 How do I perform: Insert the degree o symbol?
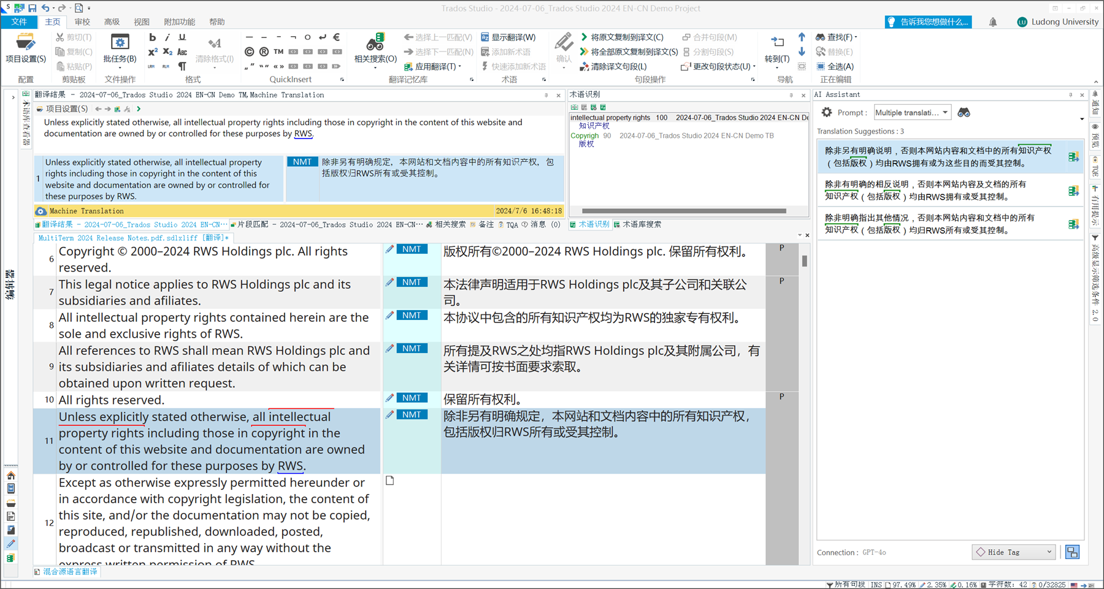point(308,37)
